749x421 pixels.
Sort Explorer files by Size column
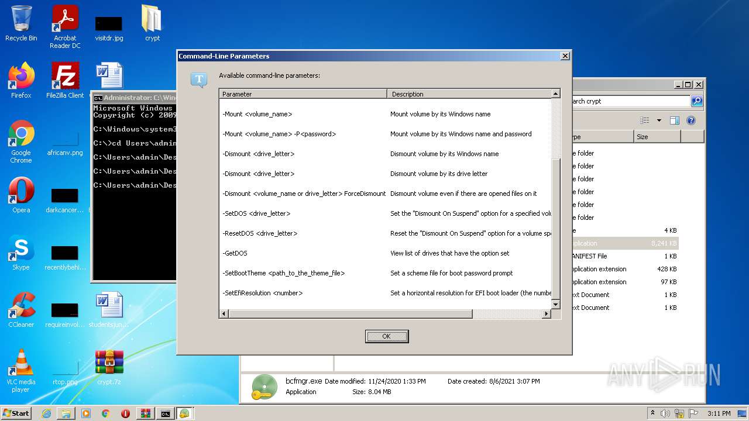click(x=657, y=137)
